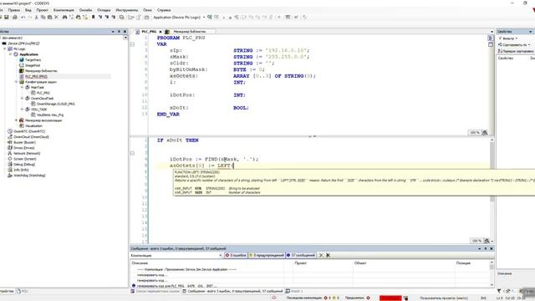
Task: Collapse the VAR declaration fold marker
Action: point(132,44)
